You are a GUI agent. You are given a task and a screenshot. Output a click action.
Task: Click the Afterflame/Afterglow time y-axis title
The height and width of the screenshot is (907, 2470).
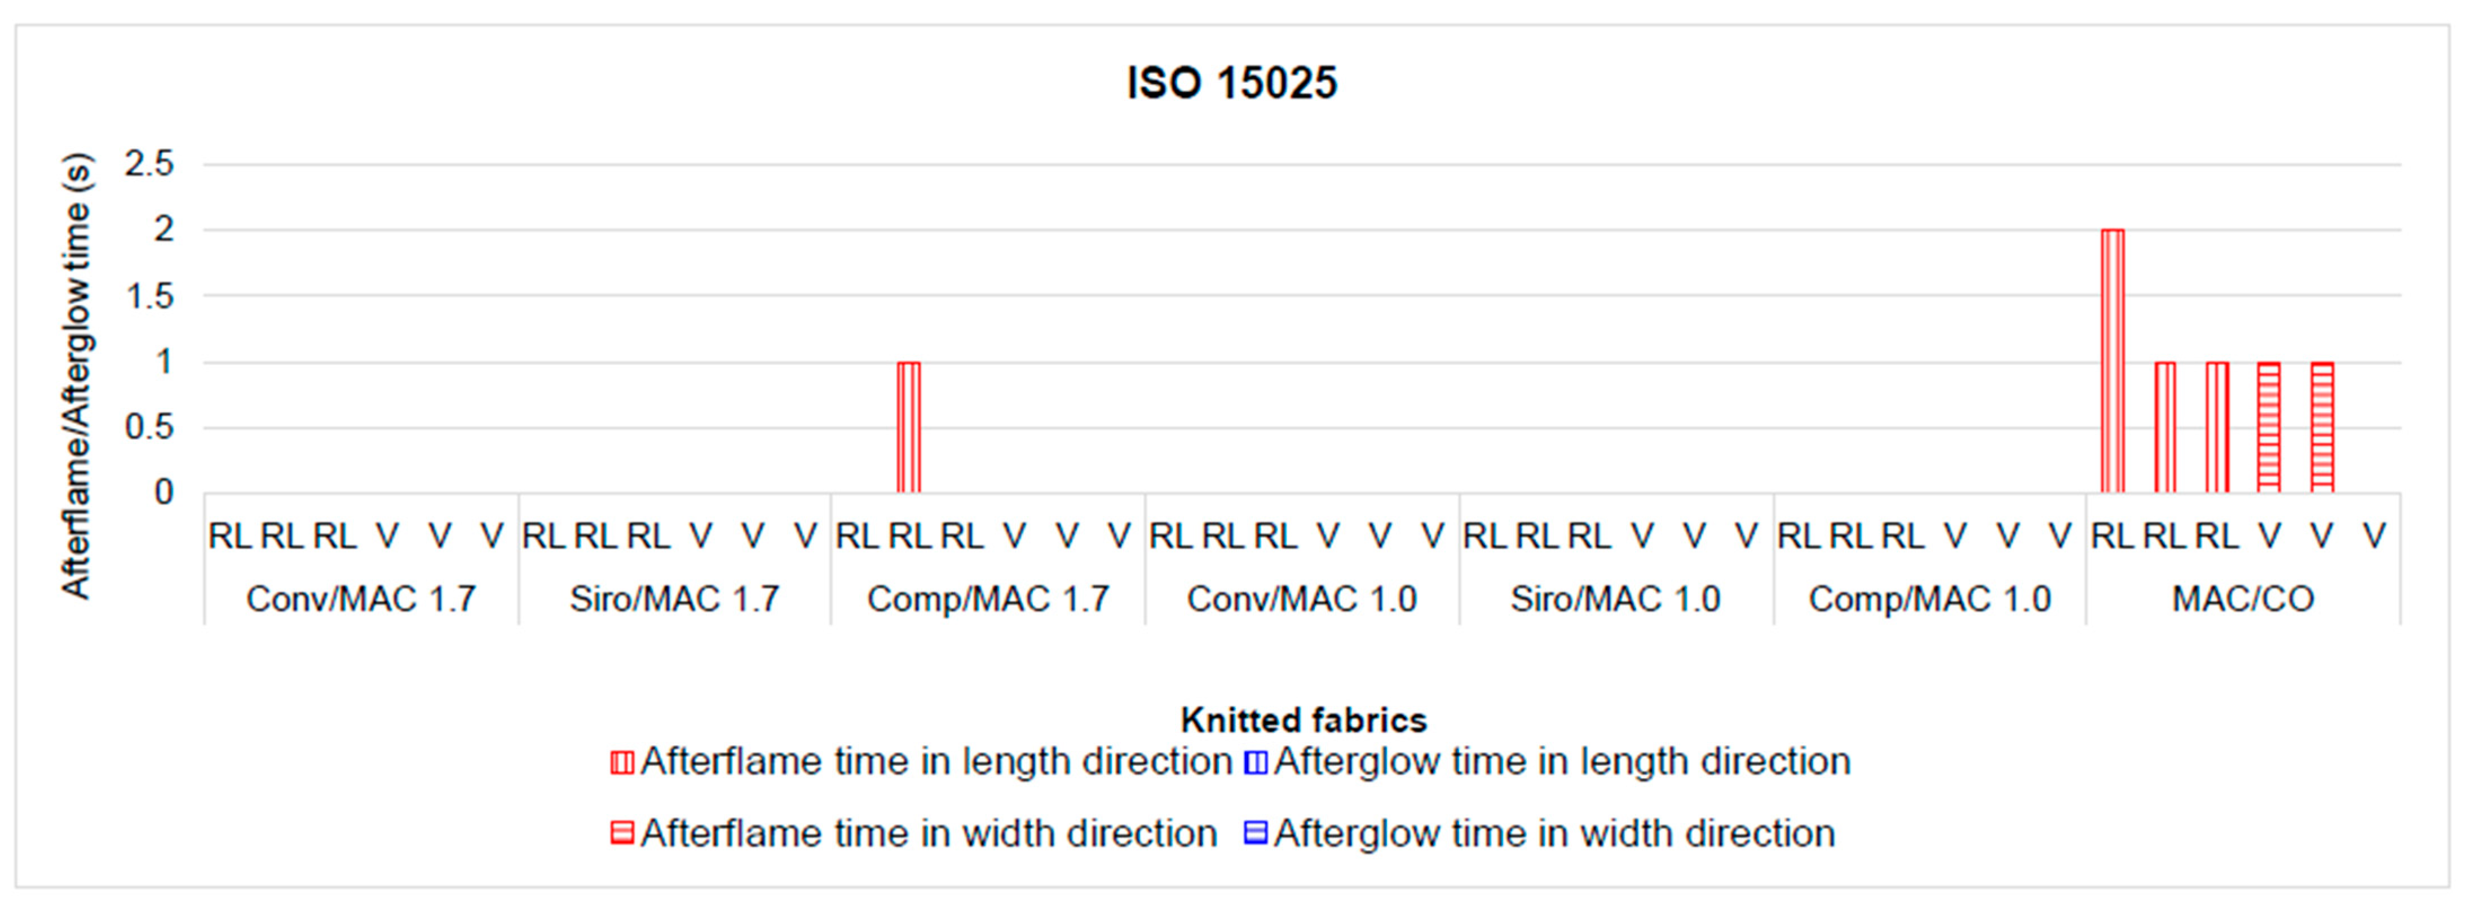77,375
